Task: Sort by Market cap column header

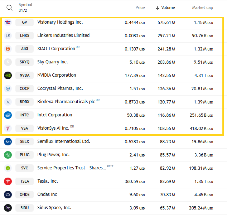Action: pyautogui.click(x=203, y=8)
